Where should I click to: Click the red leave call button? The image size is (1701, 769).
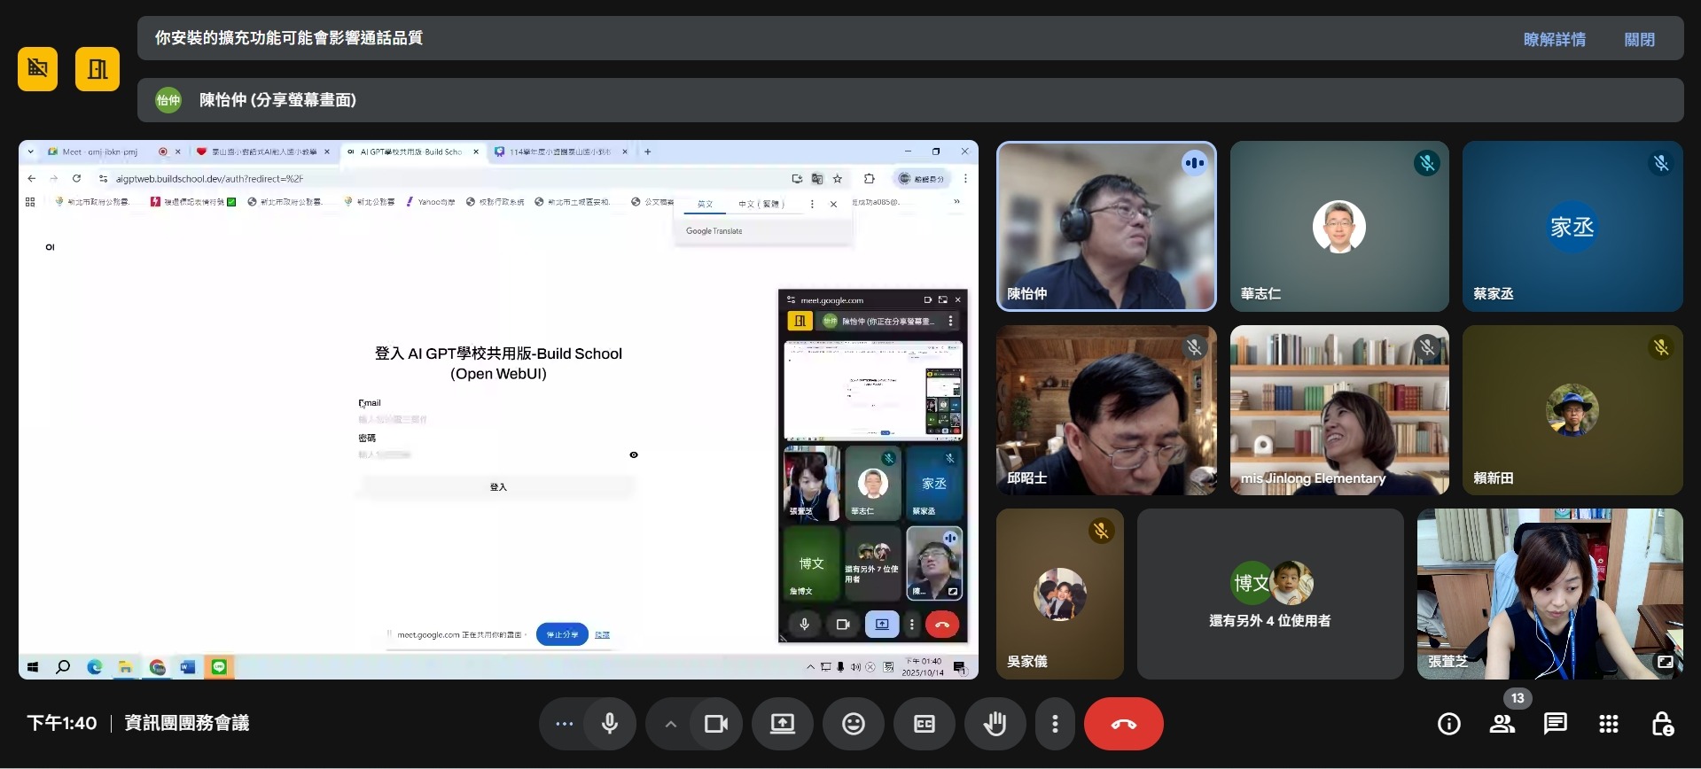coord(1123,724)
